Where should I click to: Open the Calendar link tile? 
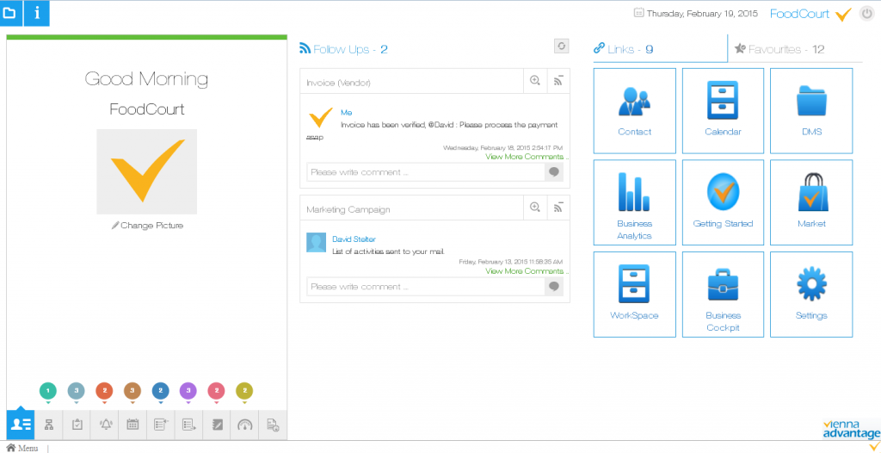click(x=723, y=111)
